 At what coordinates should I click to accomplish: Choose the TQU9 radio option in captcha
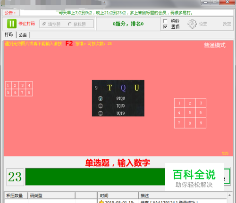pyautogui.click(x=101, y=106)
